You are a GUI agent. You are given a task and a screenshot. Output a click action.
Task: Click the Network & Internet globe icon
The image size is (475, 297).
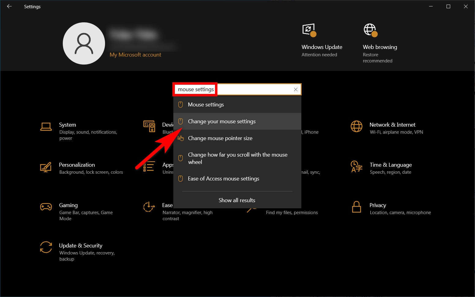coord(356,126)
